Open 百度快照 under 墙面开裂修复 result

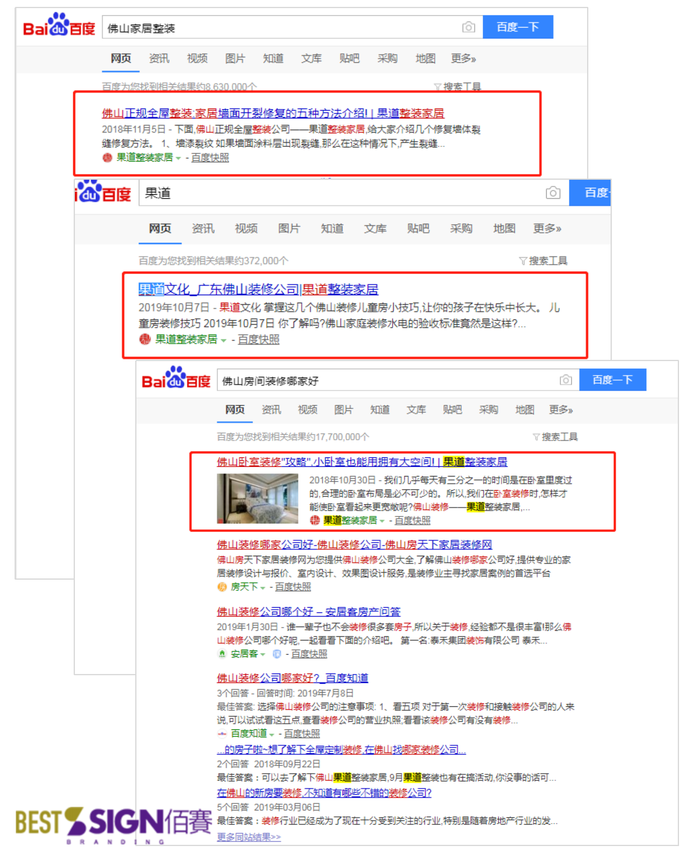pos(210,158)
